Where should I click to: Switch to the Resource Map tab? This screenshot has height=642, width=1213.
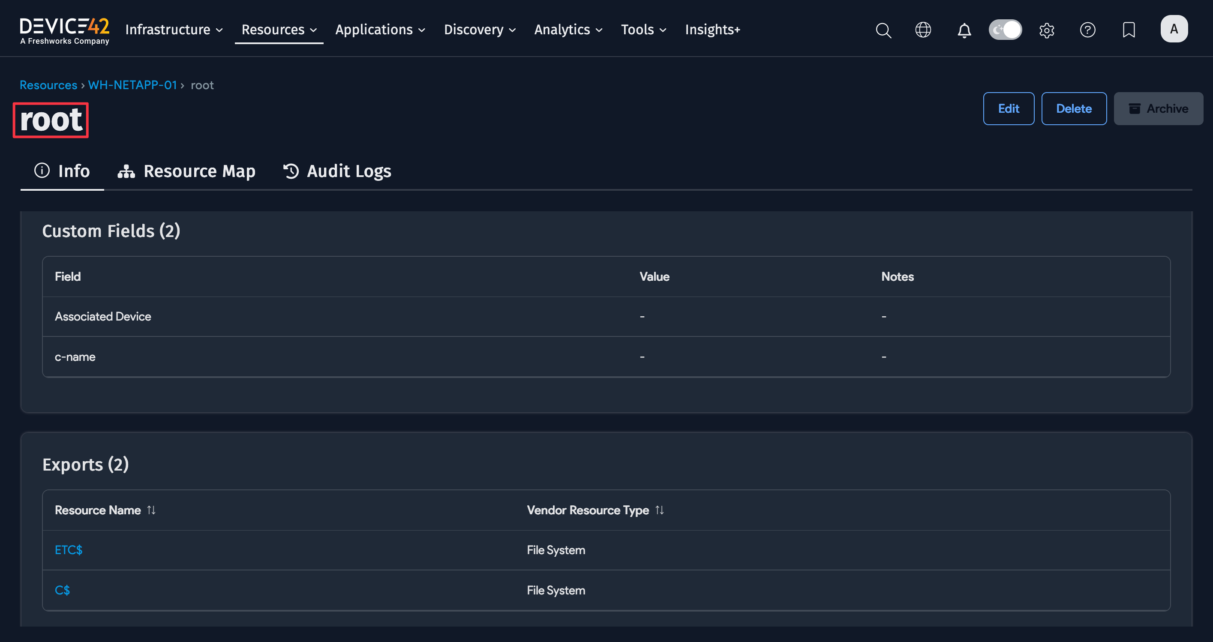pos(186,171)
